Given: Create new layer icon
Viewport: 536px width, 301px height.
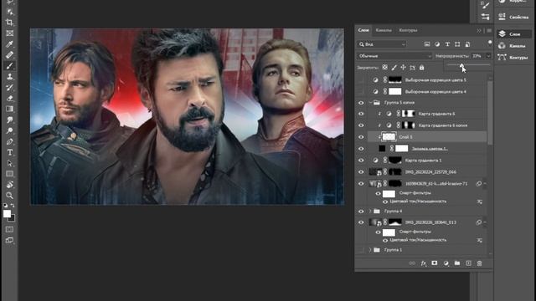Looking at the screenshot, I should point(468,263).
